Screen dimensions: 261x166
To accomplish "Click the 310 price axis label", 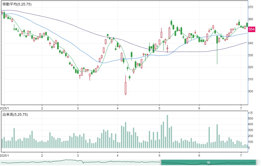I will pos(250,79).
